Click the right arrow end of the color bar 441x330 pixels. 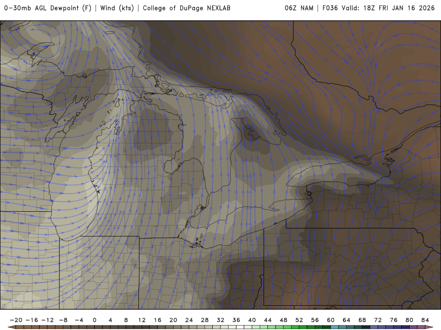point(429,327)
